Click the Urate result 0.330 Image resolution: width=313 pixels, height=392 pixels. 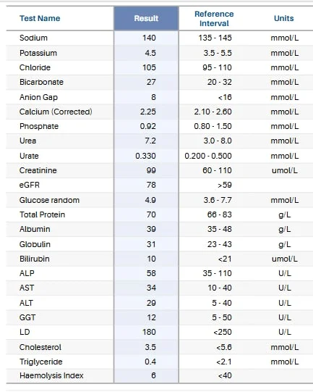tap(145, 156)
